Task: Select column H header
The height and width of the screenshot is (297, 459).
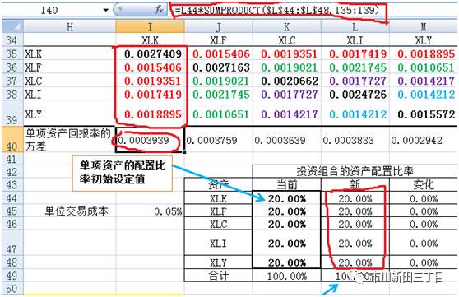Action: [70, 27]
